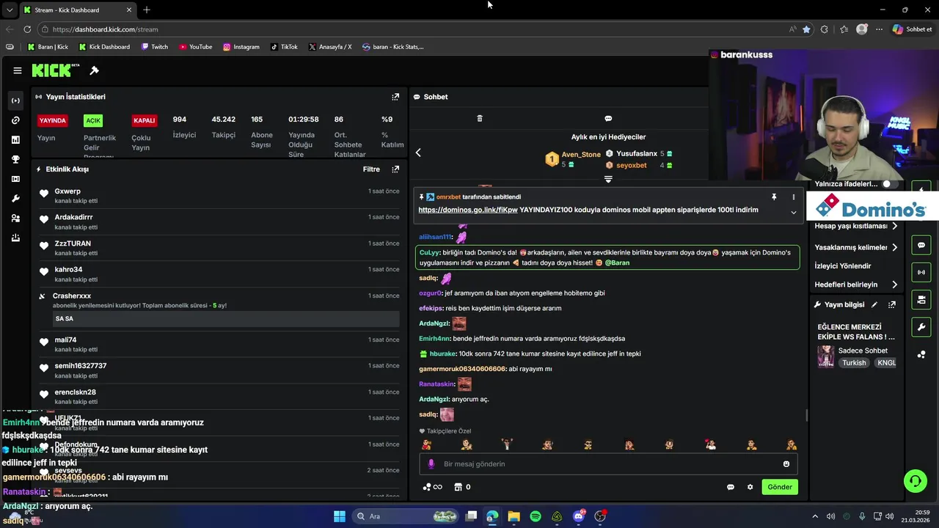Open the YouTube bookmark

pyautogui.click(x=195, y=47)
